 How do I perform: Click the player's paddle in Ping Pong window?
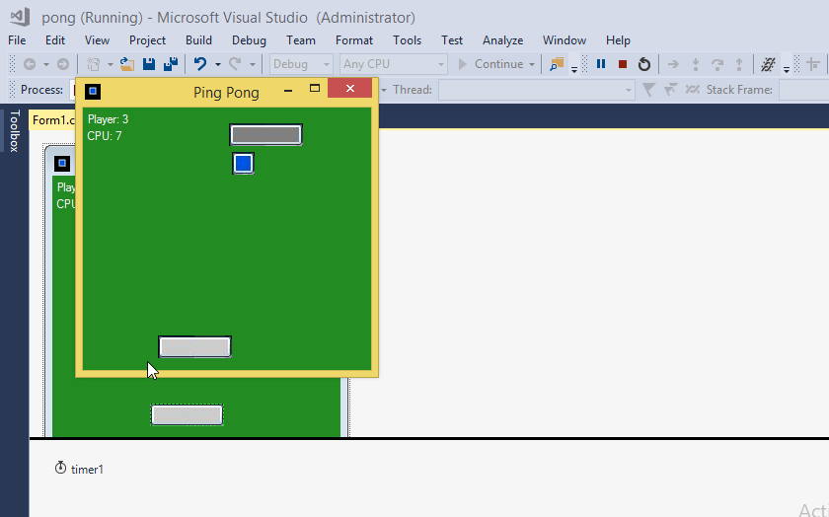195,346
